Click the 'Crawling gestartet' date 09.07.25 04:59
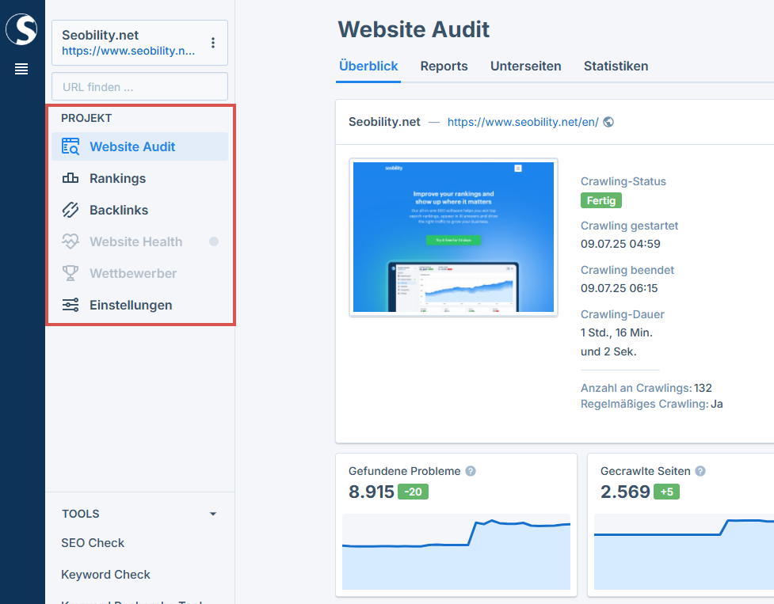This screenshot has width=774, height=604. pyautogui.click(x=620, y=244)
